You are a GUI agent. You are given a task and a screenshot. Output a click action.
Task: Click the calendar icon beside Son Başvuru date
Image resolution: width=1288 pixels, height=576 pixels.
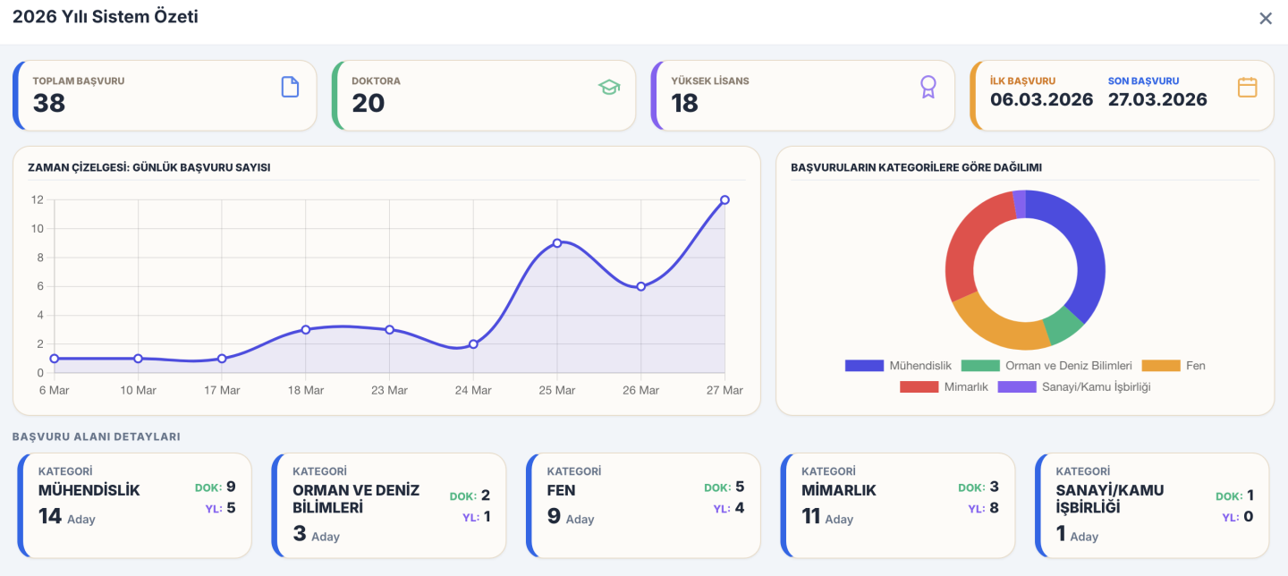1247,87
